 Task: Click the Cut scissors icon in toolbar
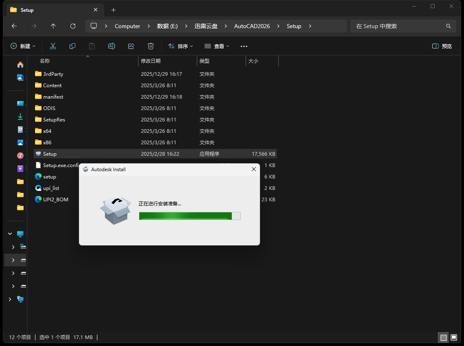[x=53, y=46]
